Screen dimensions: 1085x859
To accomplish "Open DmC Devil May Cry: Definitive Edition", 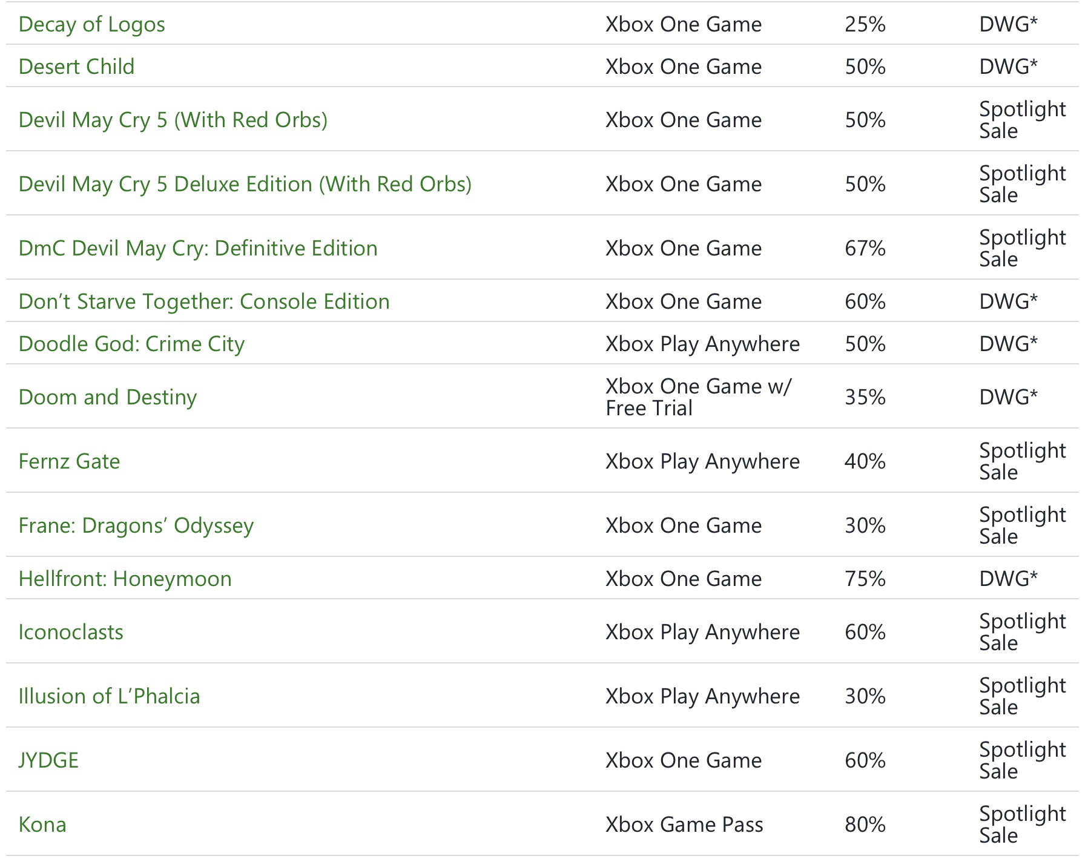I will click(198, 248).
